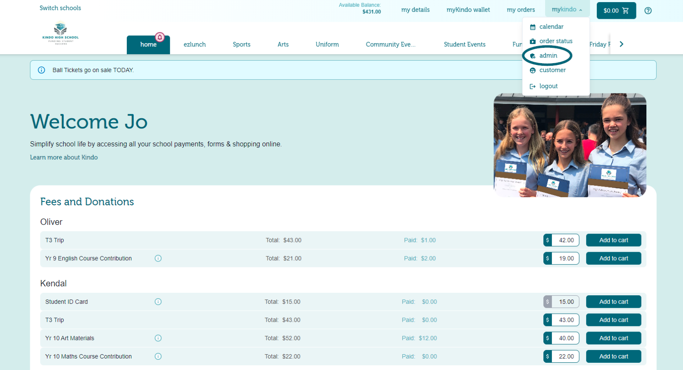
Task: Show info for Student ID Card
Action: coord(158,302)
